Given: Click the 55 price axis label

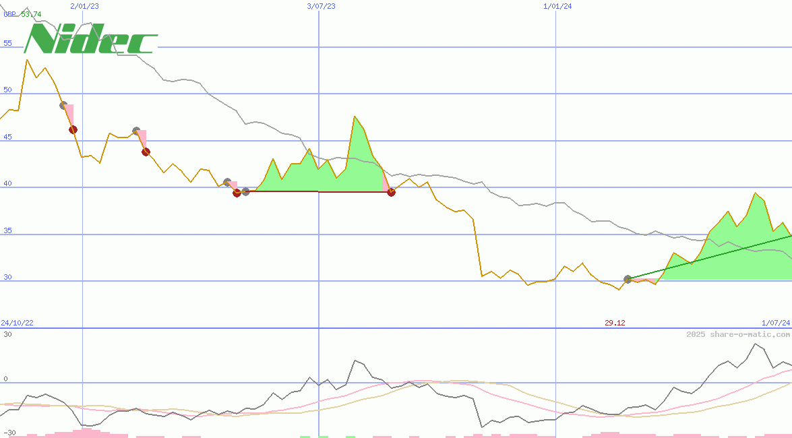Looking at the screenshot, I should pos(7,43).
